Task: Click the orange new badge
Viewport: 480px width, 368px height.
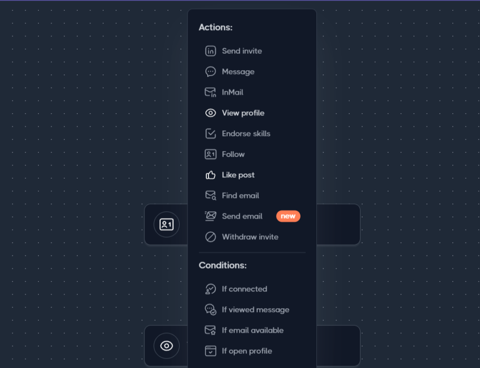Action: pyautogui.click(x=288, y=216)
